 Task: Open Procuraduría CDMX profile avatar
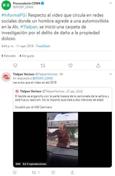[x=6, y=5]
